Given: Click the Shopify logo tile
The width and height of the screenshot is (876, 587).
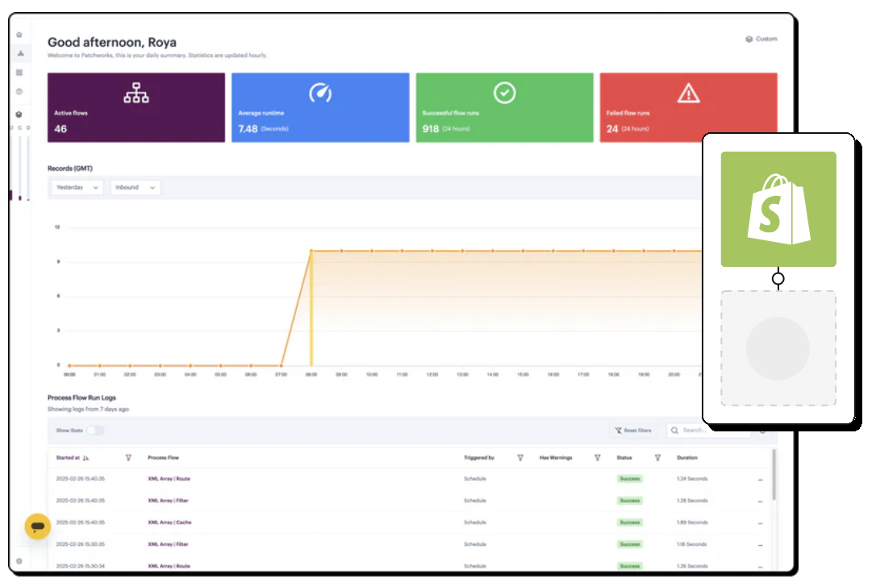Looking at the screenshot, I should point(778,209).
